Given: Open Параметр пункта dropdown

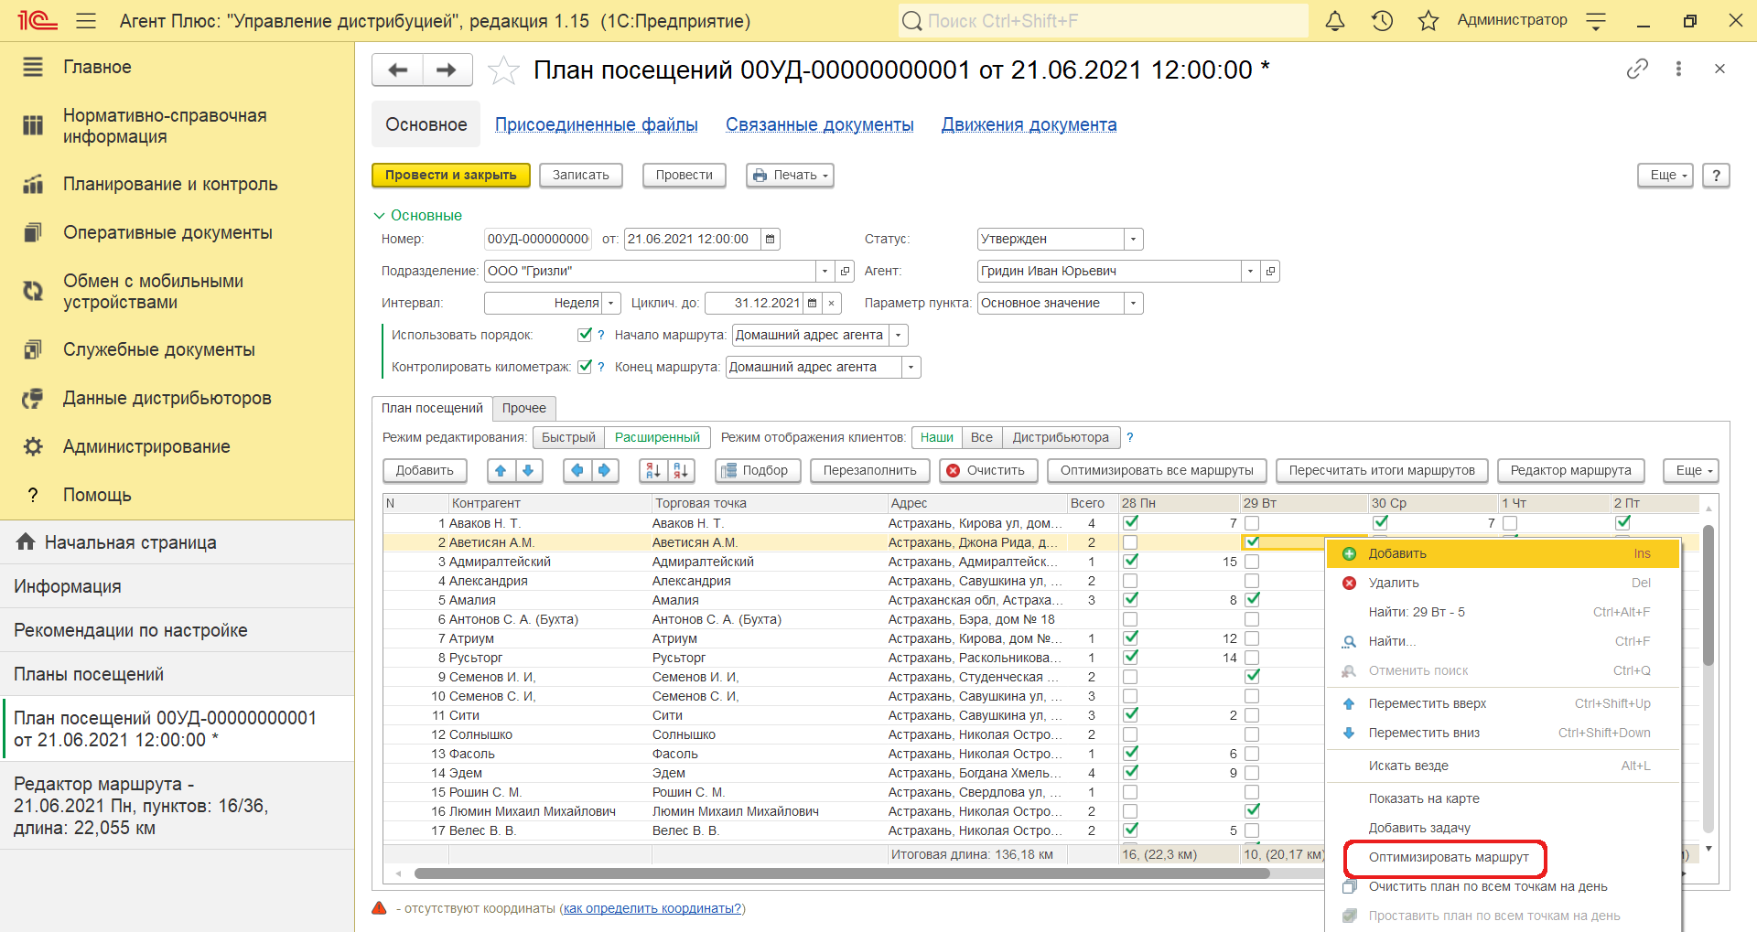Looking at the screenshot, I should 1133,304.
